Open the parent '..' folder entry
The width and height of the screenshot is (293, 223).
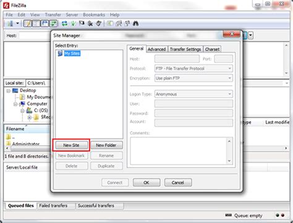(13, 137)
